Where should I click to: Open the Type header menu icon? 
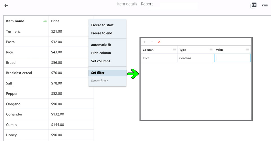point(211,50)
